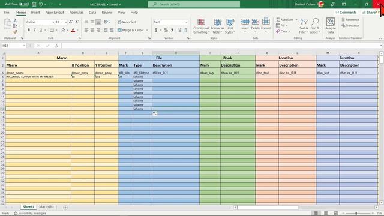Toggle the AutoSave switch
Image resolution: width=384 pixels, height=216 pixels.
(x=24, y=4)
